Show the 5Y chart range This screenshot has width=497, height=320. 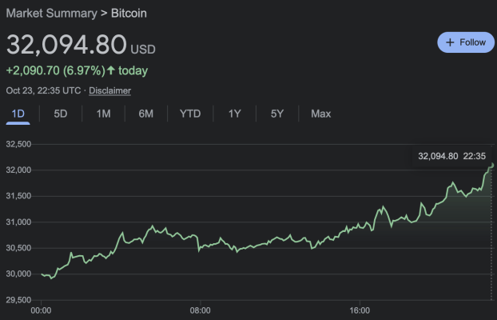pyautogui.click(x=277, y=114)
